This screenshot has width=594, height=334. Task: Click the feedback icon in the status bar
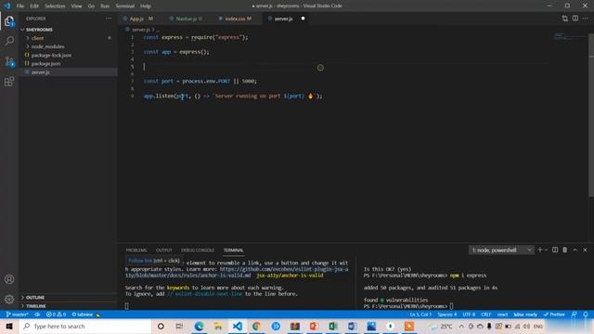(x=575, y=315)
